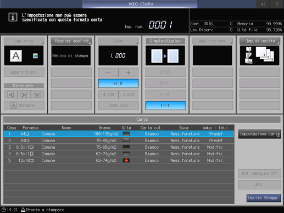
Task: Tap the 106-135g/m2 weight cell
Action: (106, 134)
